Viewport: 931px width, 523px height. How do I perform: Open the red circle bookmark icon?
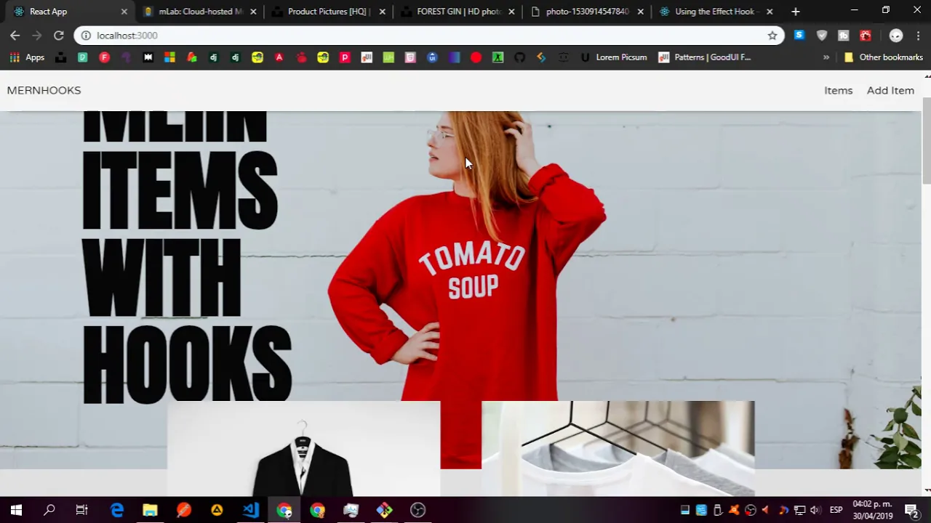(x=476, y=57)
